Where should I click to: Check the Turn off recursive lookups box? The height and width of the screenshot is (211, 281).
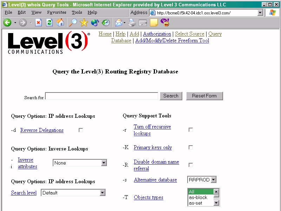pyautogui.click(x=191, y=130)
